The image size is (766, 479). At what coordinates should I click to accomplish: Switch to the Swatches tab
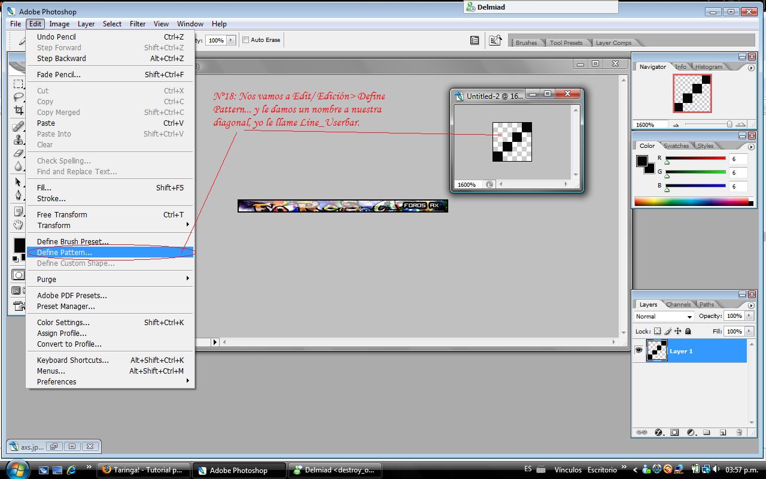pyautogui.click(x=676, y=145)
